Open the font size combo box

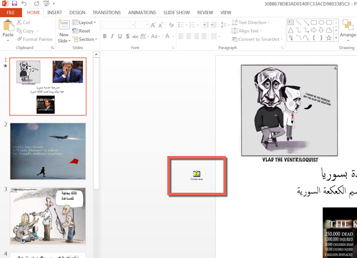(x=142, y=25)
